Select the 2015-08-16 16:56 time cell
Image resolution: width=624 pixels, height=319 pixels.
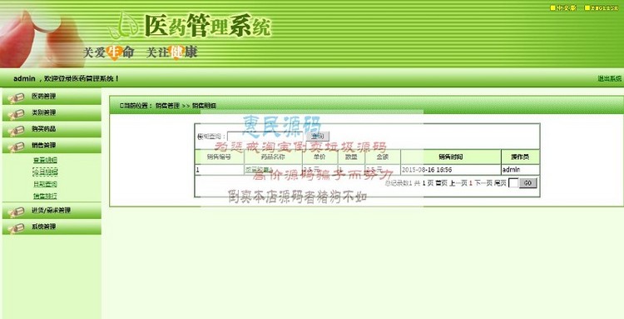[450, 170]
